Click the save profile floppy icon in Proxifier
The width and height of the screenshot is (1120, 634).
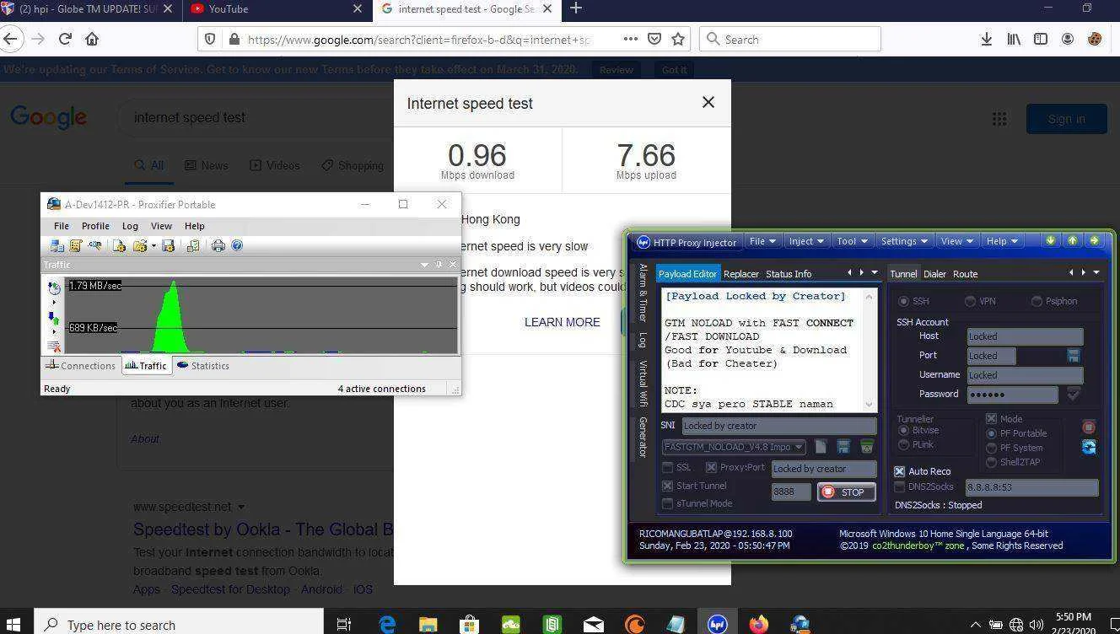point(168,245)
